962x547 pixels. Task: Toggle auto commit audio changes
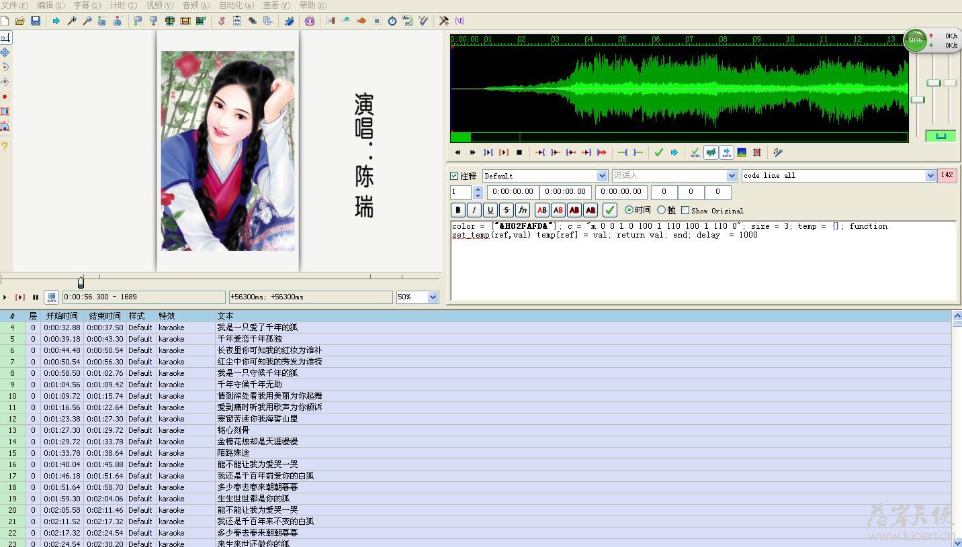[x=695, y=152]
